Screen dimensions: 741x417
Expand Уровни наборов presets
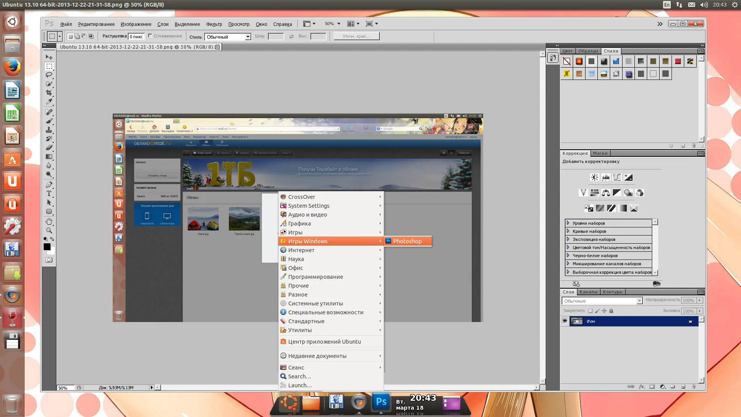[x=568, y=223]
